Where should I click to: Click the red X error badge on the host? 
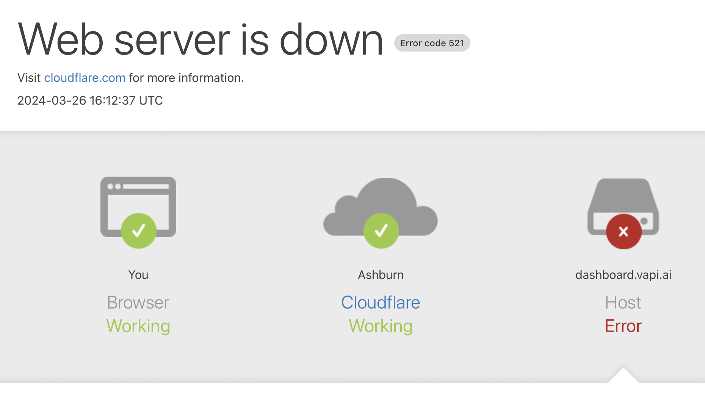[x=624, y=232]
